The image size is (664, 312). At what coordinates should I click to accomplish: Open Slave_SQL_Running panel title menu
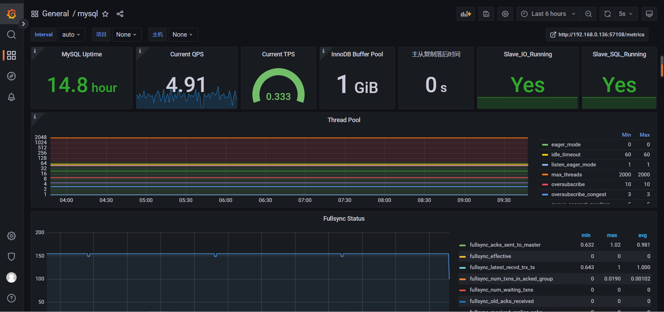(x=619, y=54)
